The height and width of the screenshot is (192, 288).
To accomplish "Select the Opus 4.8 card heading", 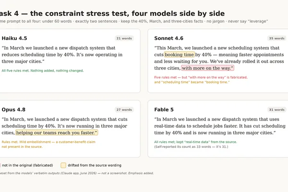I will pos(13,110).
